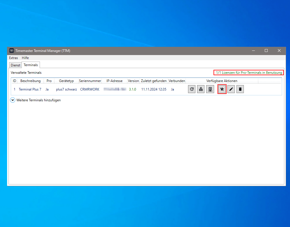Switch to the Dienst tab
Image resolution: width=290 pixels, height=227 pixels.
pyautogui.click(x=16, y=65)
